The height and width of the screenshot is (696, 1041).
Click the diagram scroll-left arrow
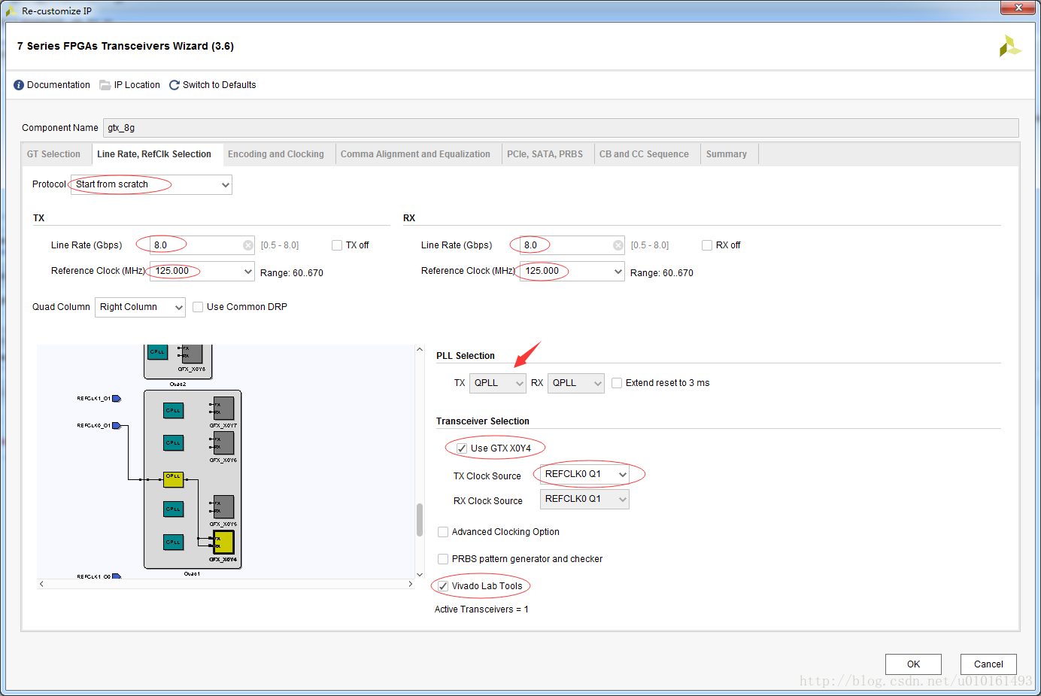click(x=41, y=584)
